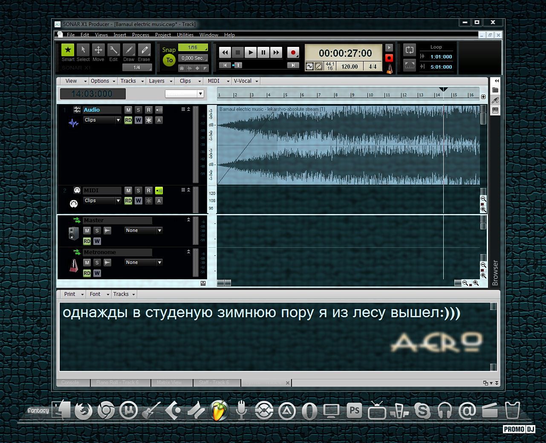Pick the Erase tool

click(144, 51)
